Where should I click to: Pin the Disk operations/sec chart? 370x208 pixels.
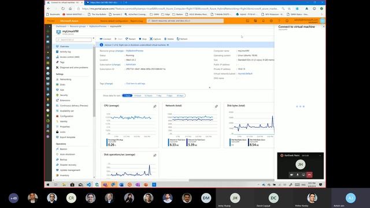tap(155, 155)
